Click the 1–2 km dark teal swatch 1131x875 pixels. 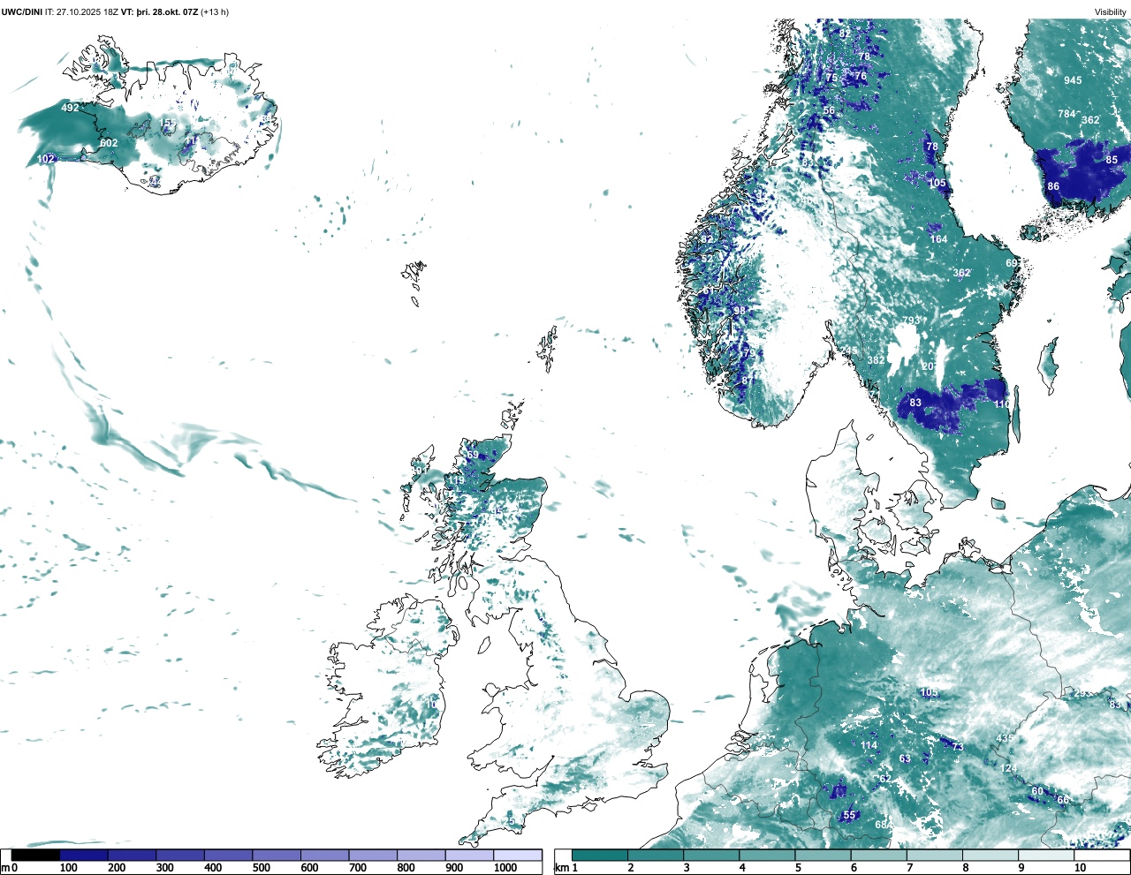(600, 855)
